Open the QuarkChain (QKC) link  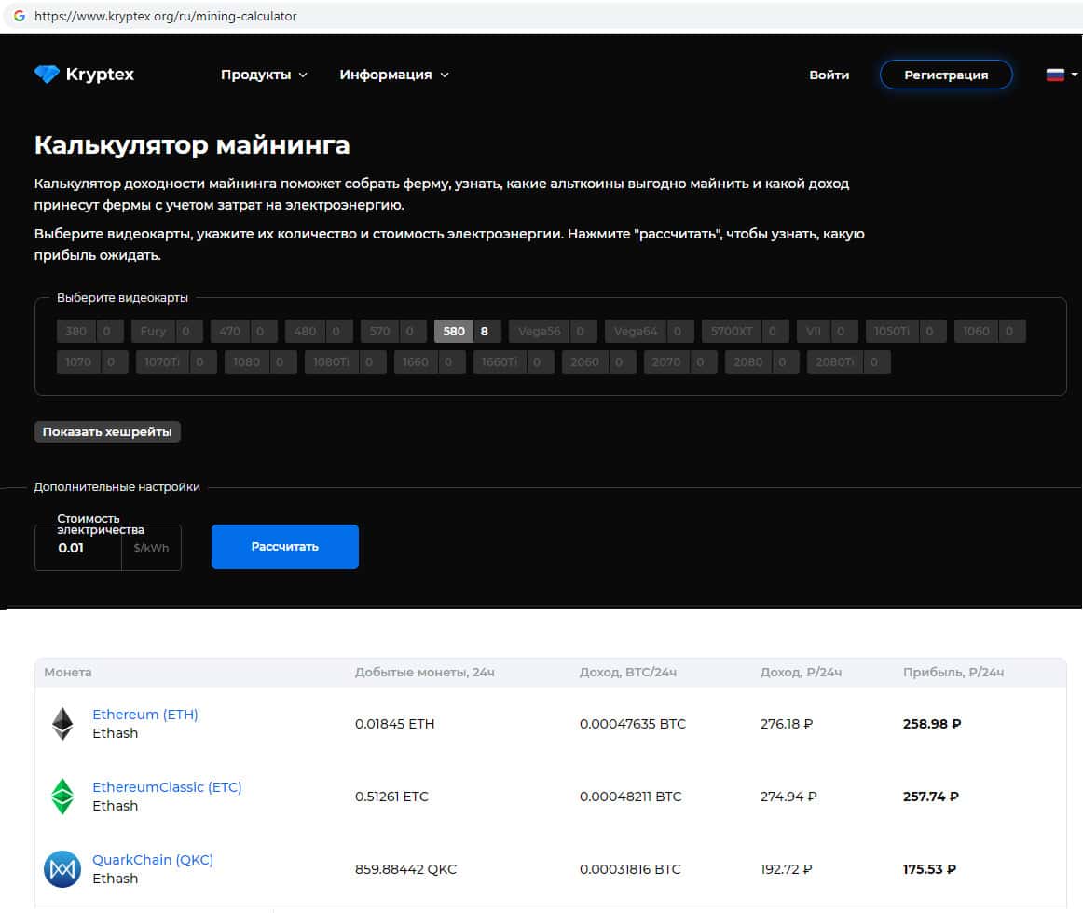[x=153, y=860]
